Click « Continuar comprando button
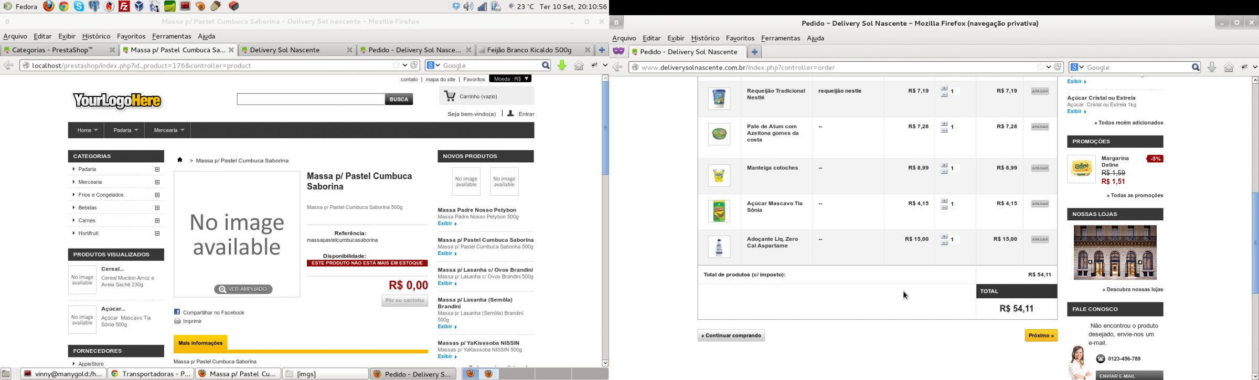The image size is (1259, 380). 731,336
